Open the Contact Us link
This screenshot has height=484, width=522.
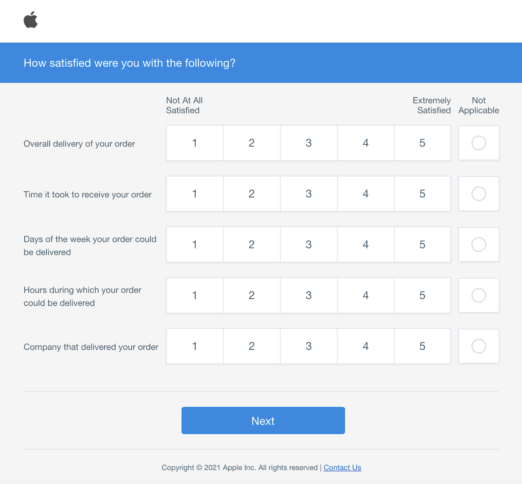click(x=342, y=467)
